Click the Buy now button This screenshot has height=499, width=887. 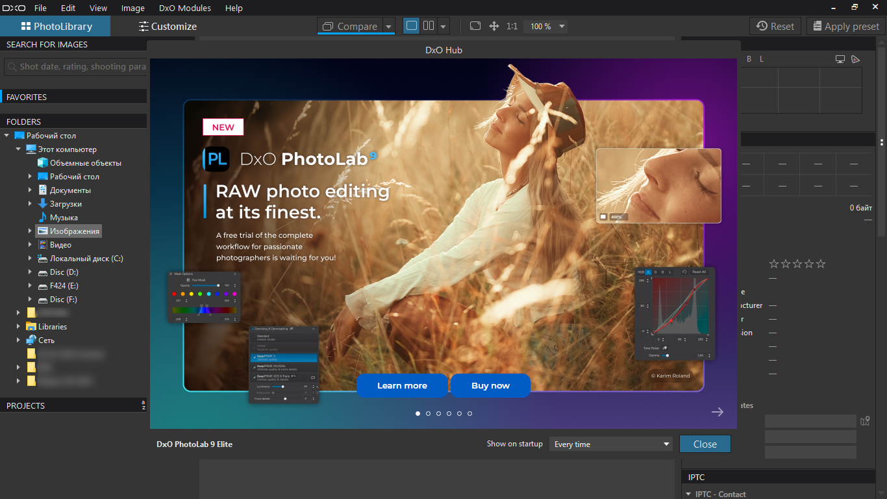tap(490, 385)
